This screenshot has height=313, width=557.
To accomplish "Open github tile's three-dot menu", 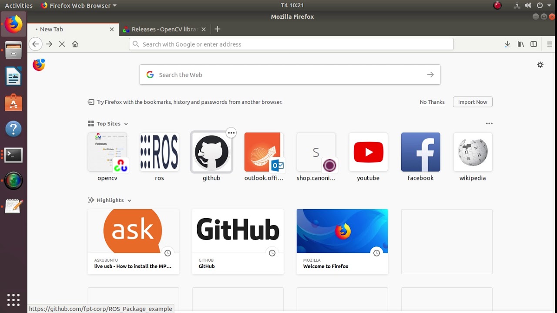I will click(x=231, y=133).
